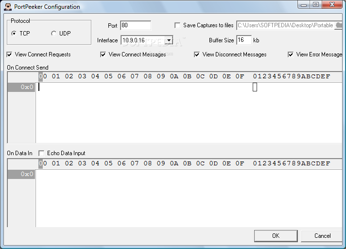Close the PortPeeker Configuration window
This screenshot has width=346, height=249.
[x=332, y=5]
